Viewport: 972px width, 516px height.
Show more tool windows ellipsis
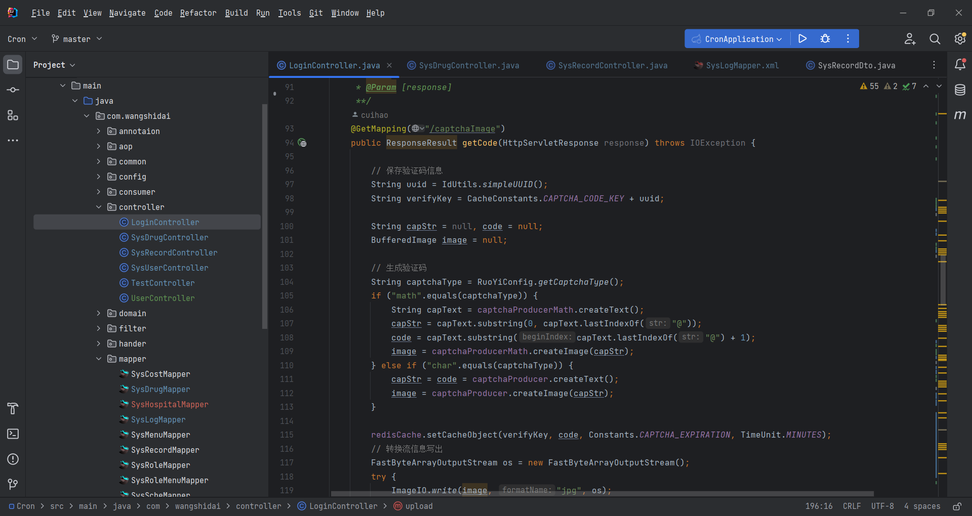[x=13, y=140]
